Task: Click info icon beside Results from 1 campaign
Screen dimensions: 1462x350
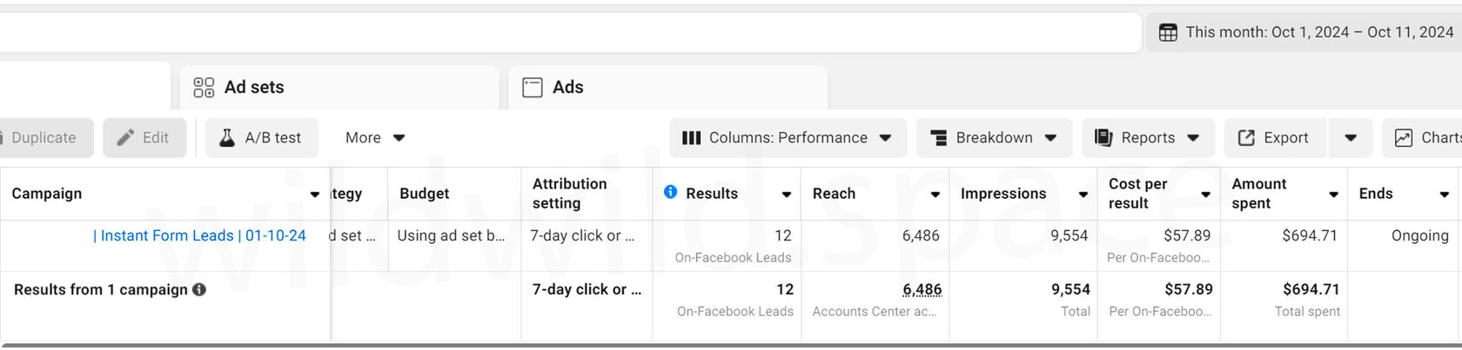Action: [x=199, y=289]
